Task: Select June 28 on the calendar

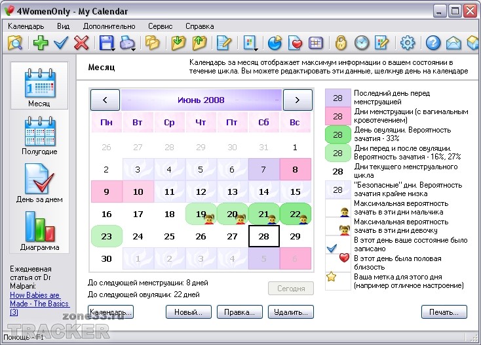Action: pos(264,236)
